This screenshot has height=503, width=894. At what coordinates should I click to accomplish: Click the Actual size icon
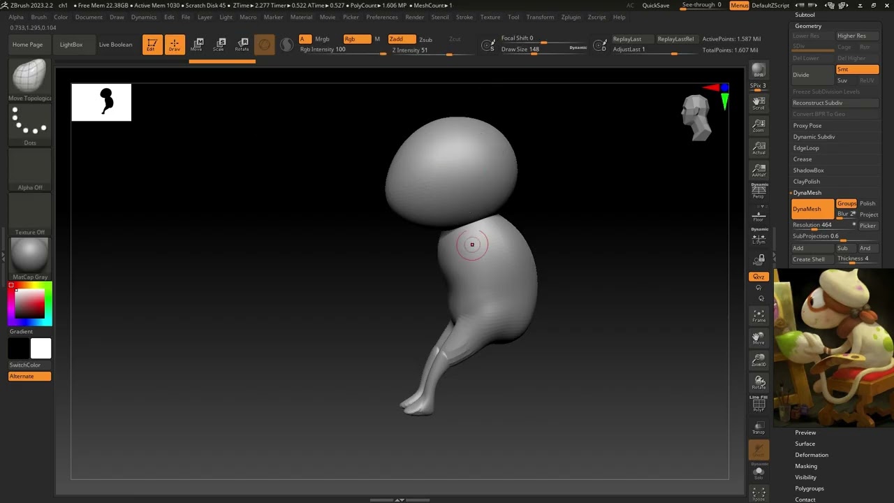(759, 148)
